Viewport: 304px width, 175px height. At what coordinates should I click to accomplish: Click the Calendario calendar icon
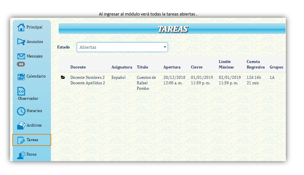click(21, 77)
